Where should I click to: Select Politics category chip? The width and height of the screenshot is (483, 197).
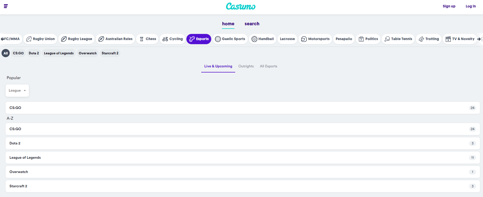[x=368, y=39]
